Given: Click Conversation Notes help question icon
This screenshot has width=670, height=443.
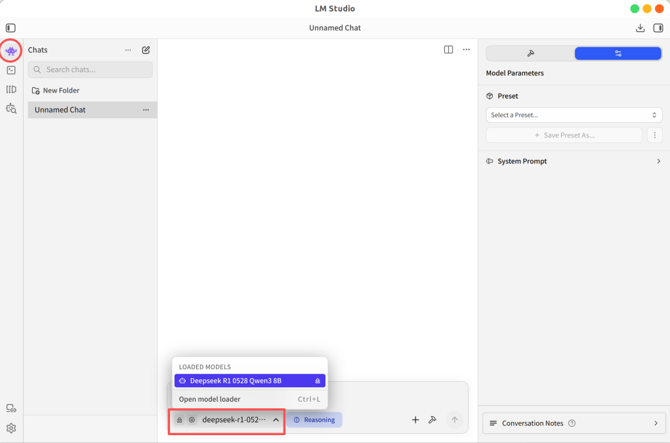Looking at the screenshot, I should pos(572,423).
